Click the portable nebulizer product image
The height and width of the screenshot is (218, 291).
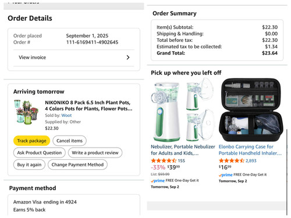pyautogui.click(x=183, y=110)
